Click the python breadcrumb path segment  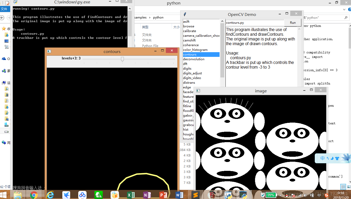158,17
